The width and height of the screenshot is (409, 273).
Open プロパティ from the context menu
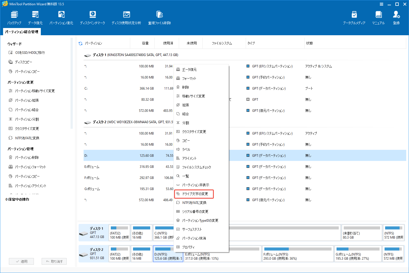point(189,247)
